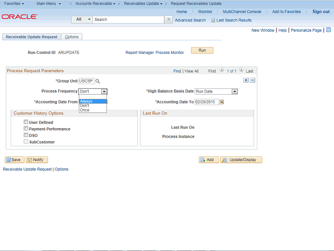Choose Don't in the frequency list

tap(93, 106)
